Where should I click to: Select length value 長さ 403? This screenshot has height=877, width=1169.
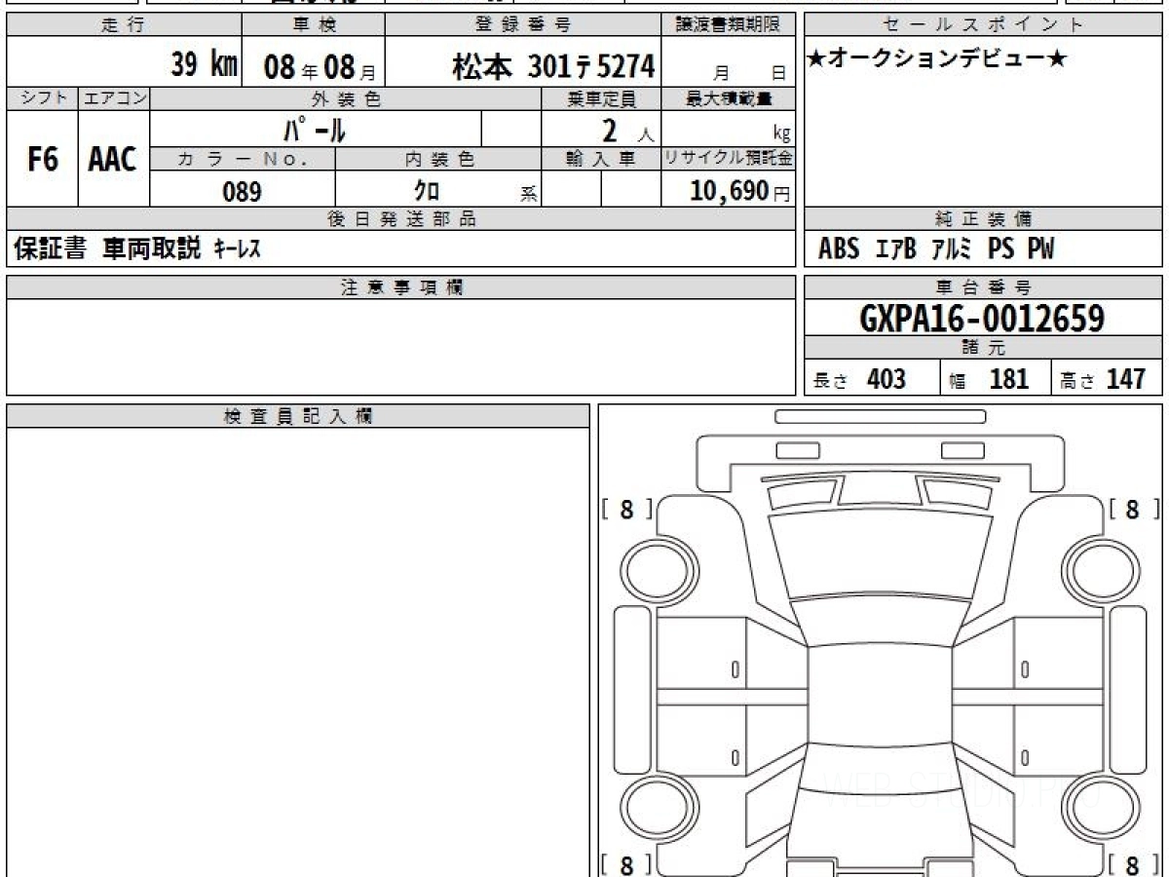859,379
